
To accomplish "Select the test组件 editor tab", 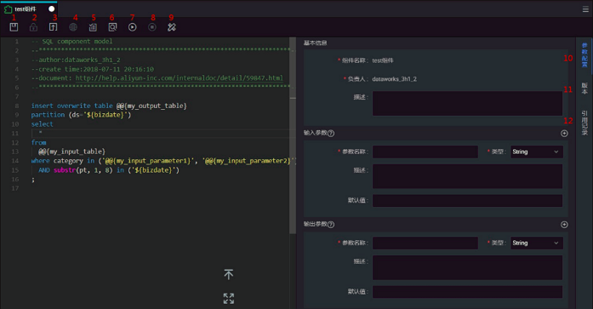I will click(x=29, y=9).
